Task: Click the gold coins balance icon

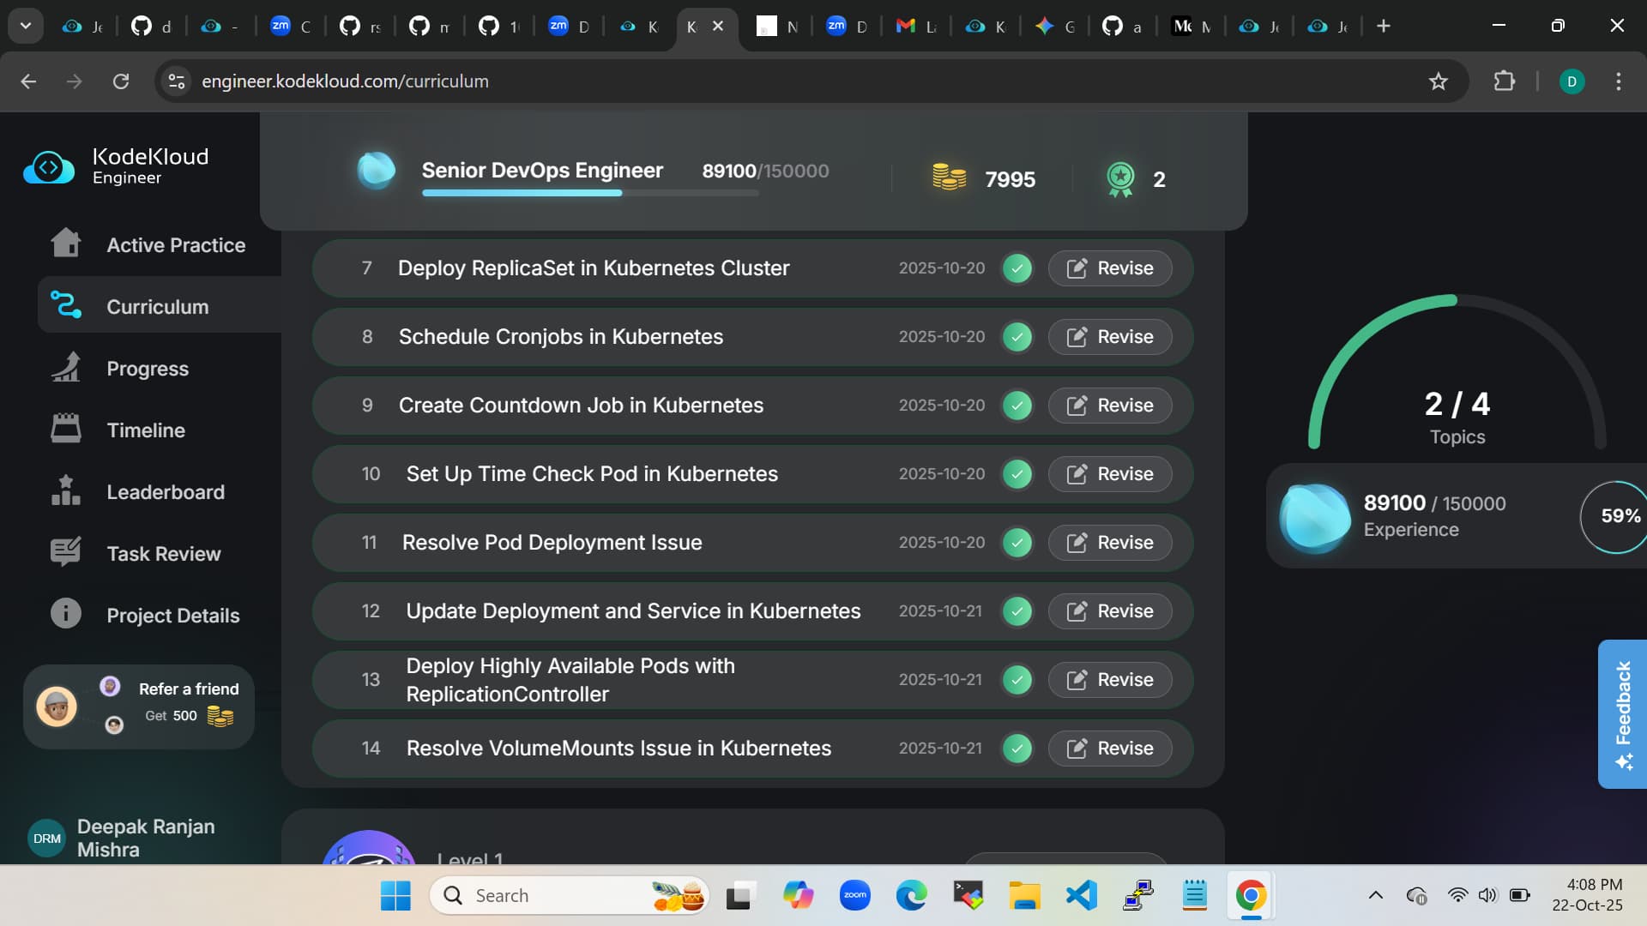Action: [x=949, y=178]
